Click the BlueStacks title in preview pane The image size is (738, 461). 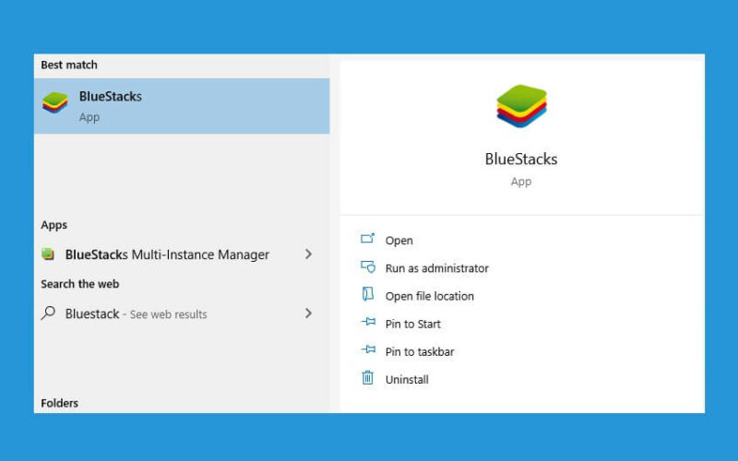[x=521, y=159]
